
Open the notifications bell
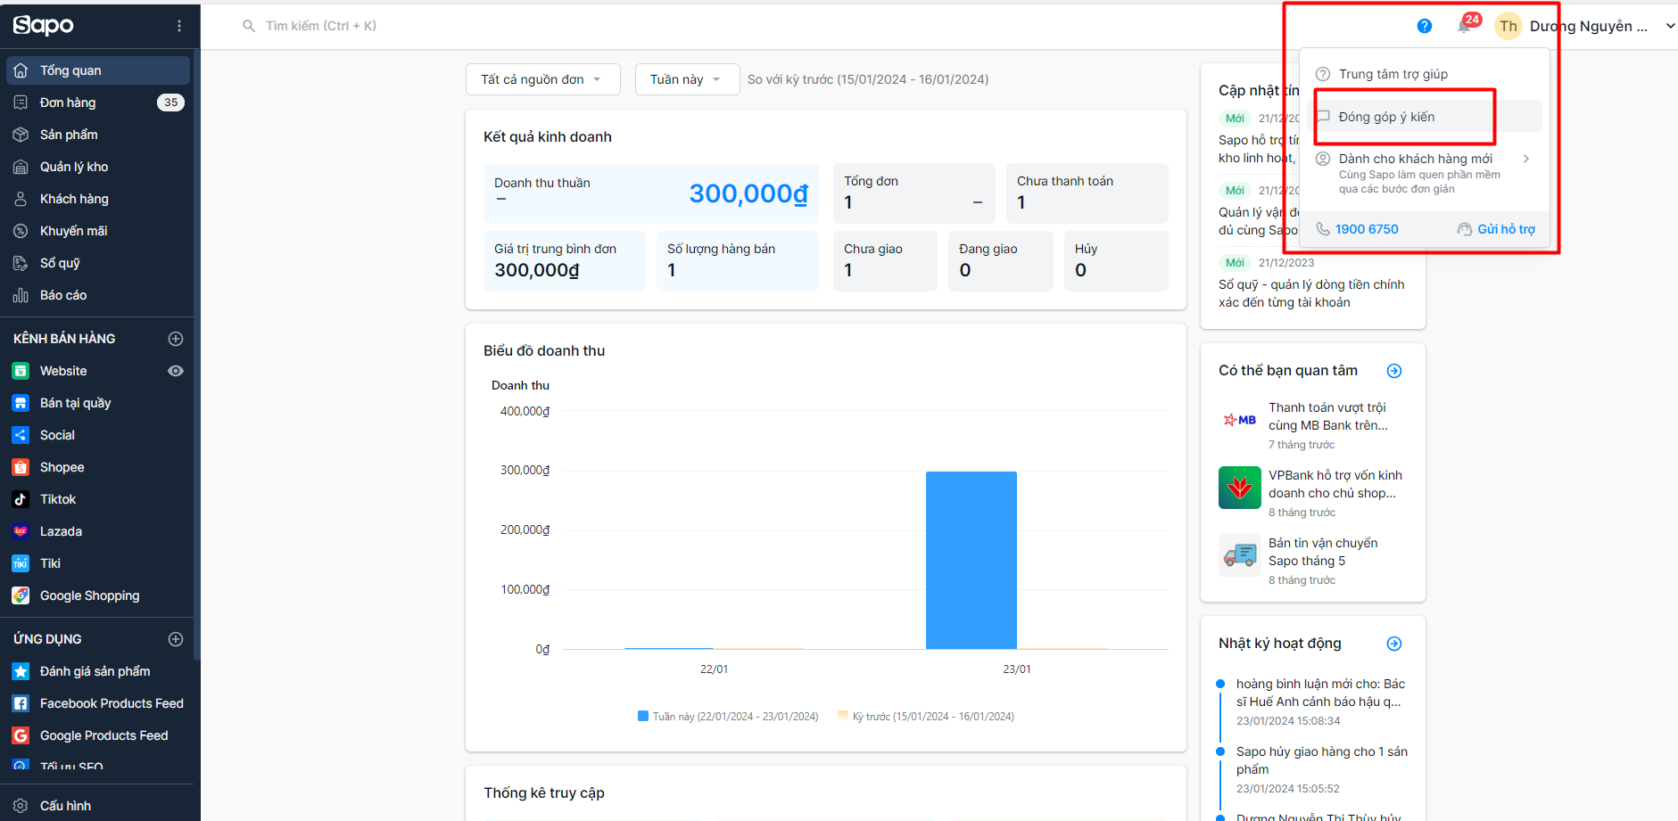click(x=1465, y=26)
